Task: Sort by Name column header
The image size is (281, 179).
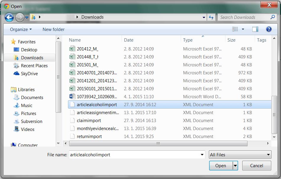Action: point(75,40)
